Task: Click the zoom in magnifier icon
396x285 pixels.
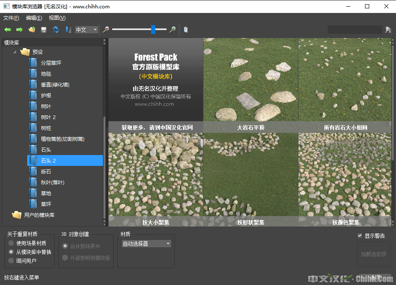Action: point(172,30)
